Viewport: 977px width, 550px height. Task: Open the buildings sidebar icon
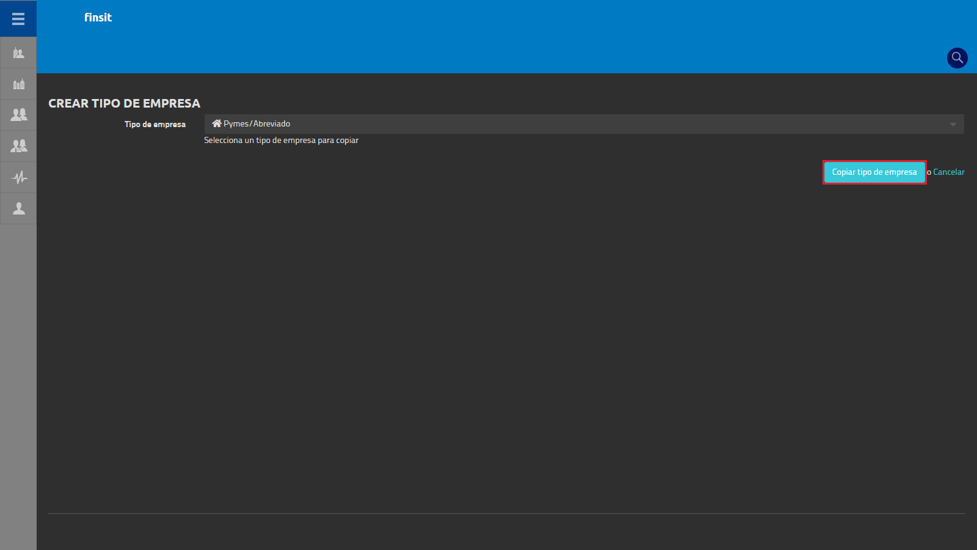coord(18,84)
